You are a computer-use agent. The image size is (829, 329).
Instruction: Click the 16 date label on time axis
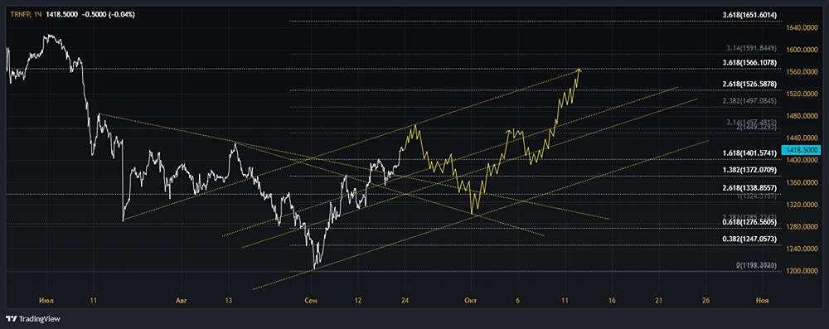pyautogui.click(x=613, y=301)
